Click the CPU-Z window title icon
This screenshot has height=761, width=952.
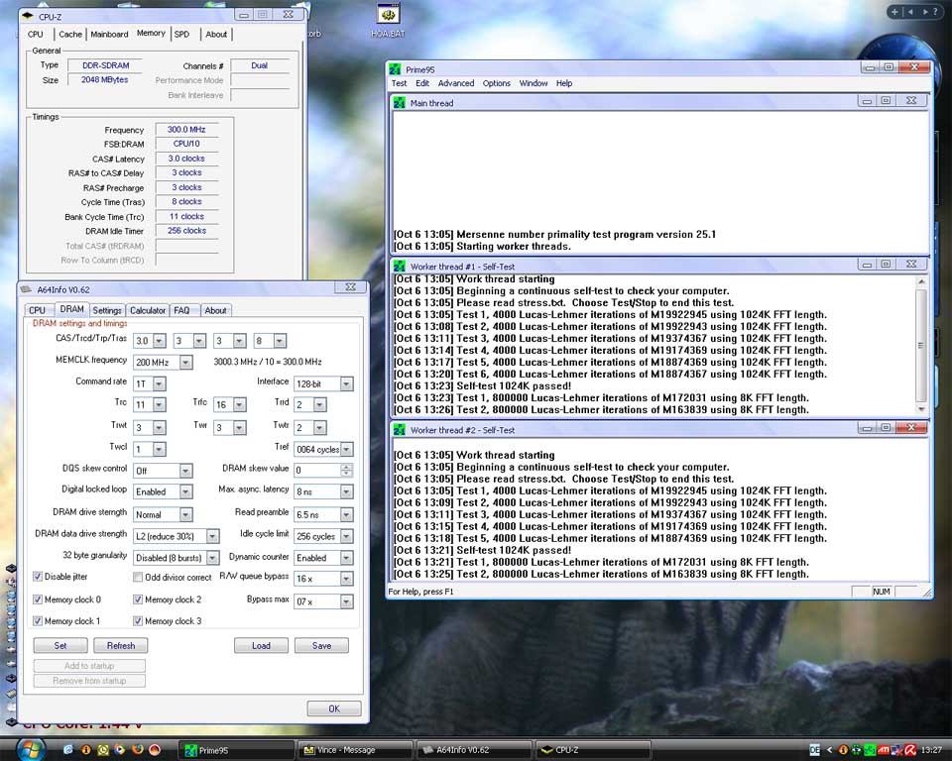pos(28,17)
